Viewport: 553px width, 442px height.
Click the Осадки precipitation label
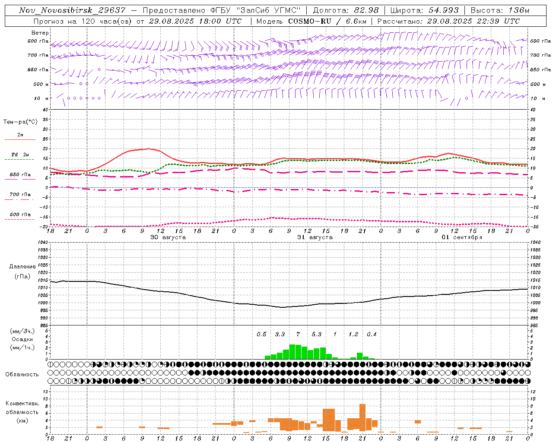click(x=22, y=339)
